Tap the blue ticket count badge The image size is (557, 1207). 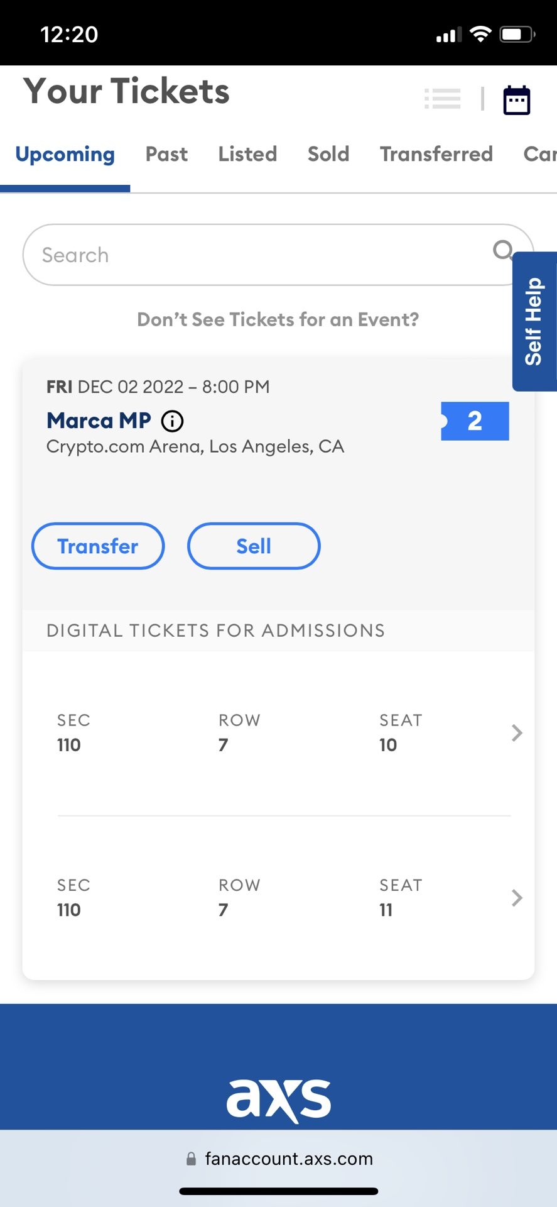click(x=475, y=421)
